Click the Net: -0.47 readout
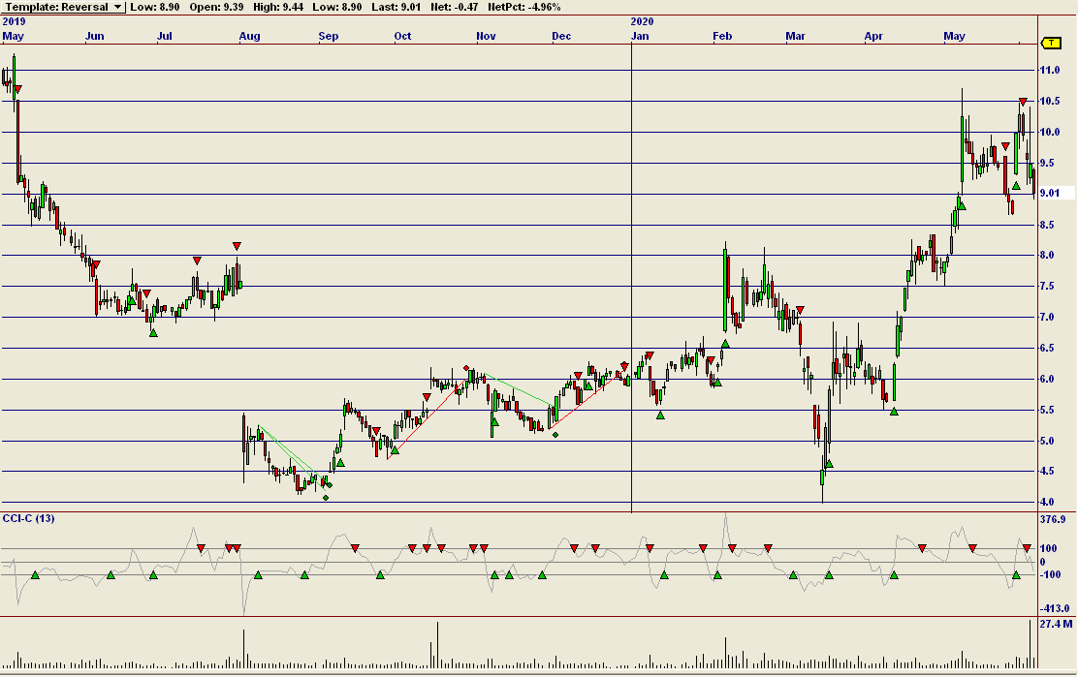This screenshot has width=1078, height=677. (x=453, y=7)
